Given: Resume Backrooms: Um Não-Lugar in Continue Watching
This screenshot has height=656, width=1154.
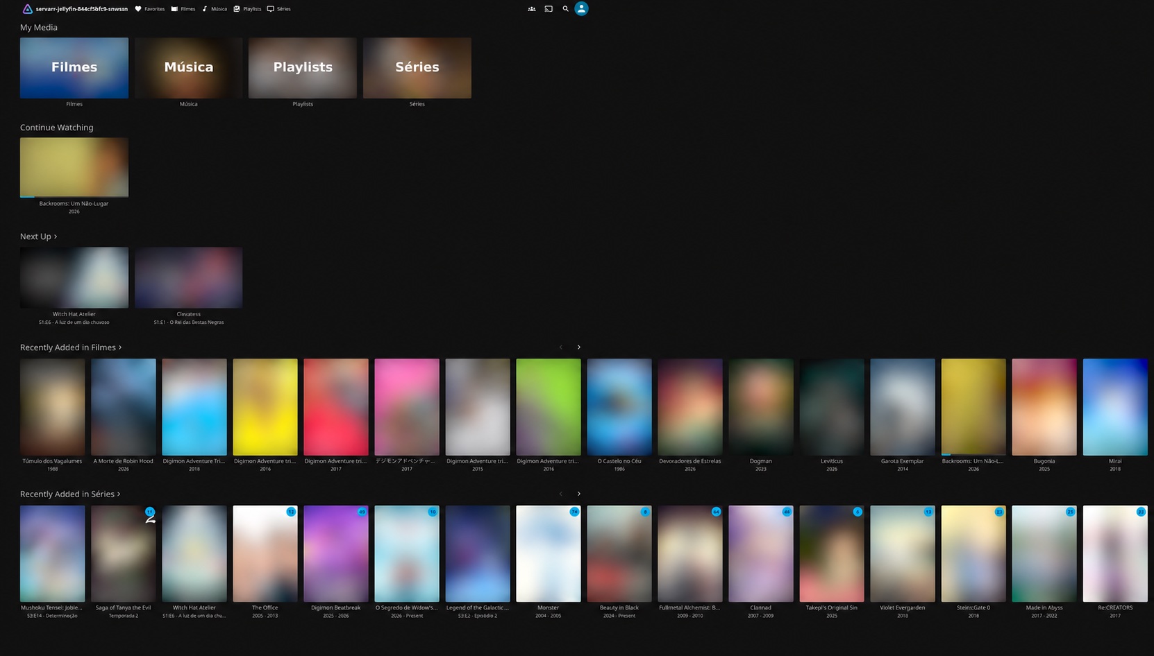Looking at the screenshot, I should tap(74, 167).
